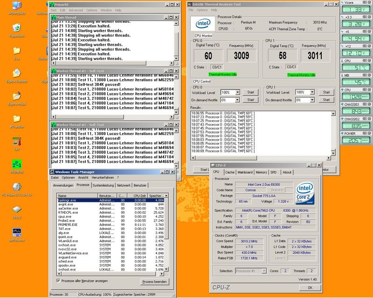Open the CPU-Z processor Selection dropdown
The width and height of the screenshot is (373, 298).
(264, 271)
